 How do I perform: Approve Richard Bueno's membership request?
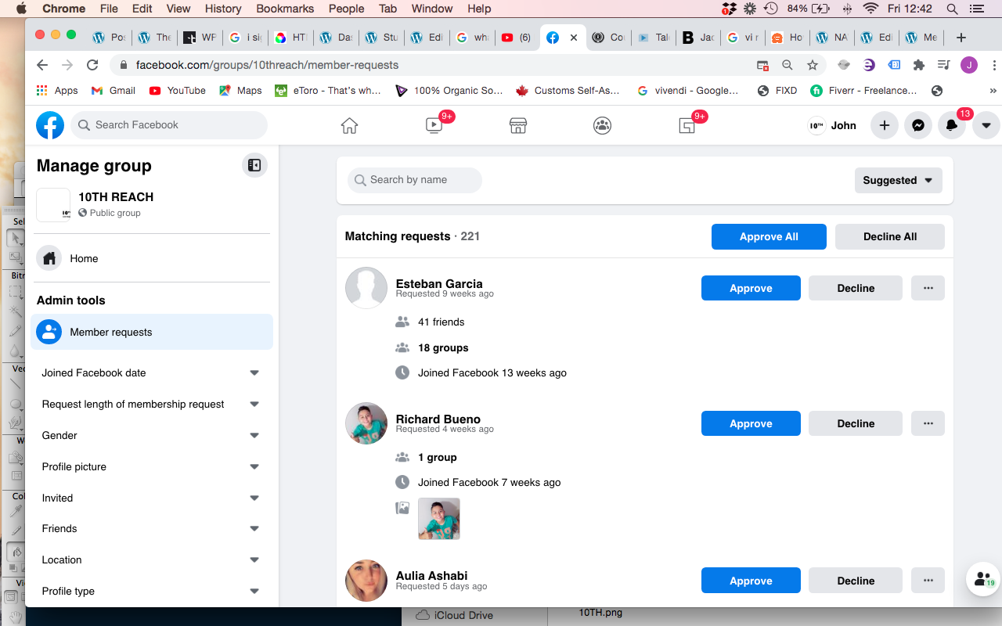point(751,423)
